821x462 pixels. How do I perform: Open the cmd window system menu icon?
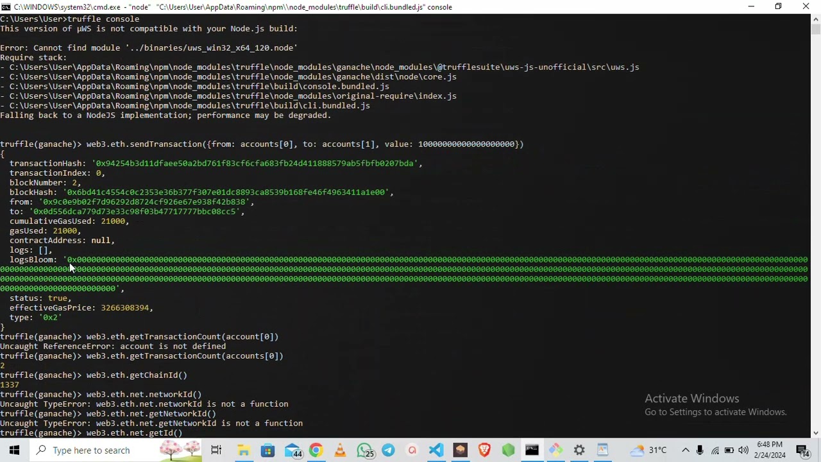click(x=6, y=6)
